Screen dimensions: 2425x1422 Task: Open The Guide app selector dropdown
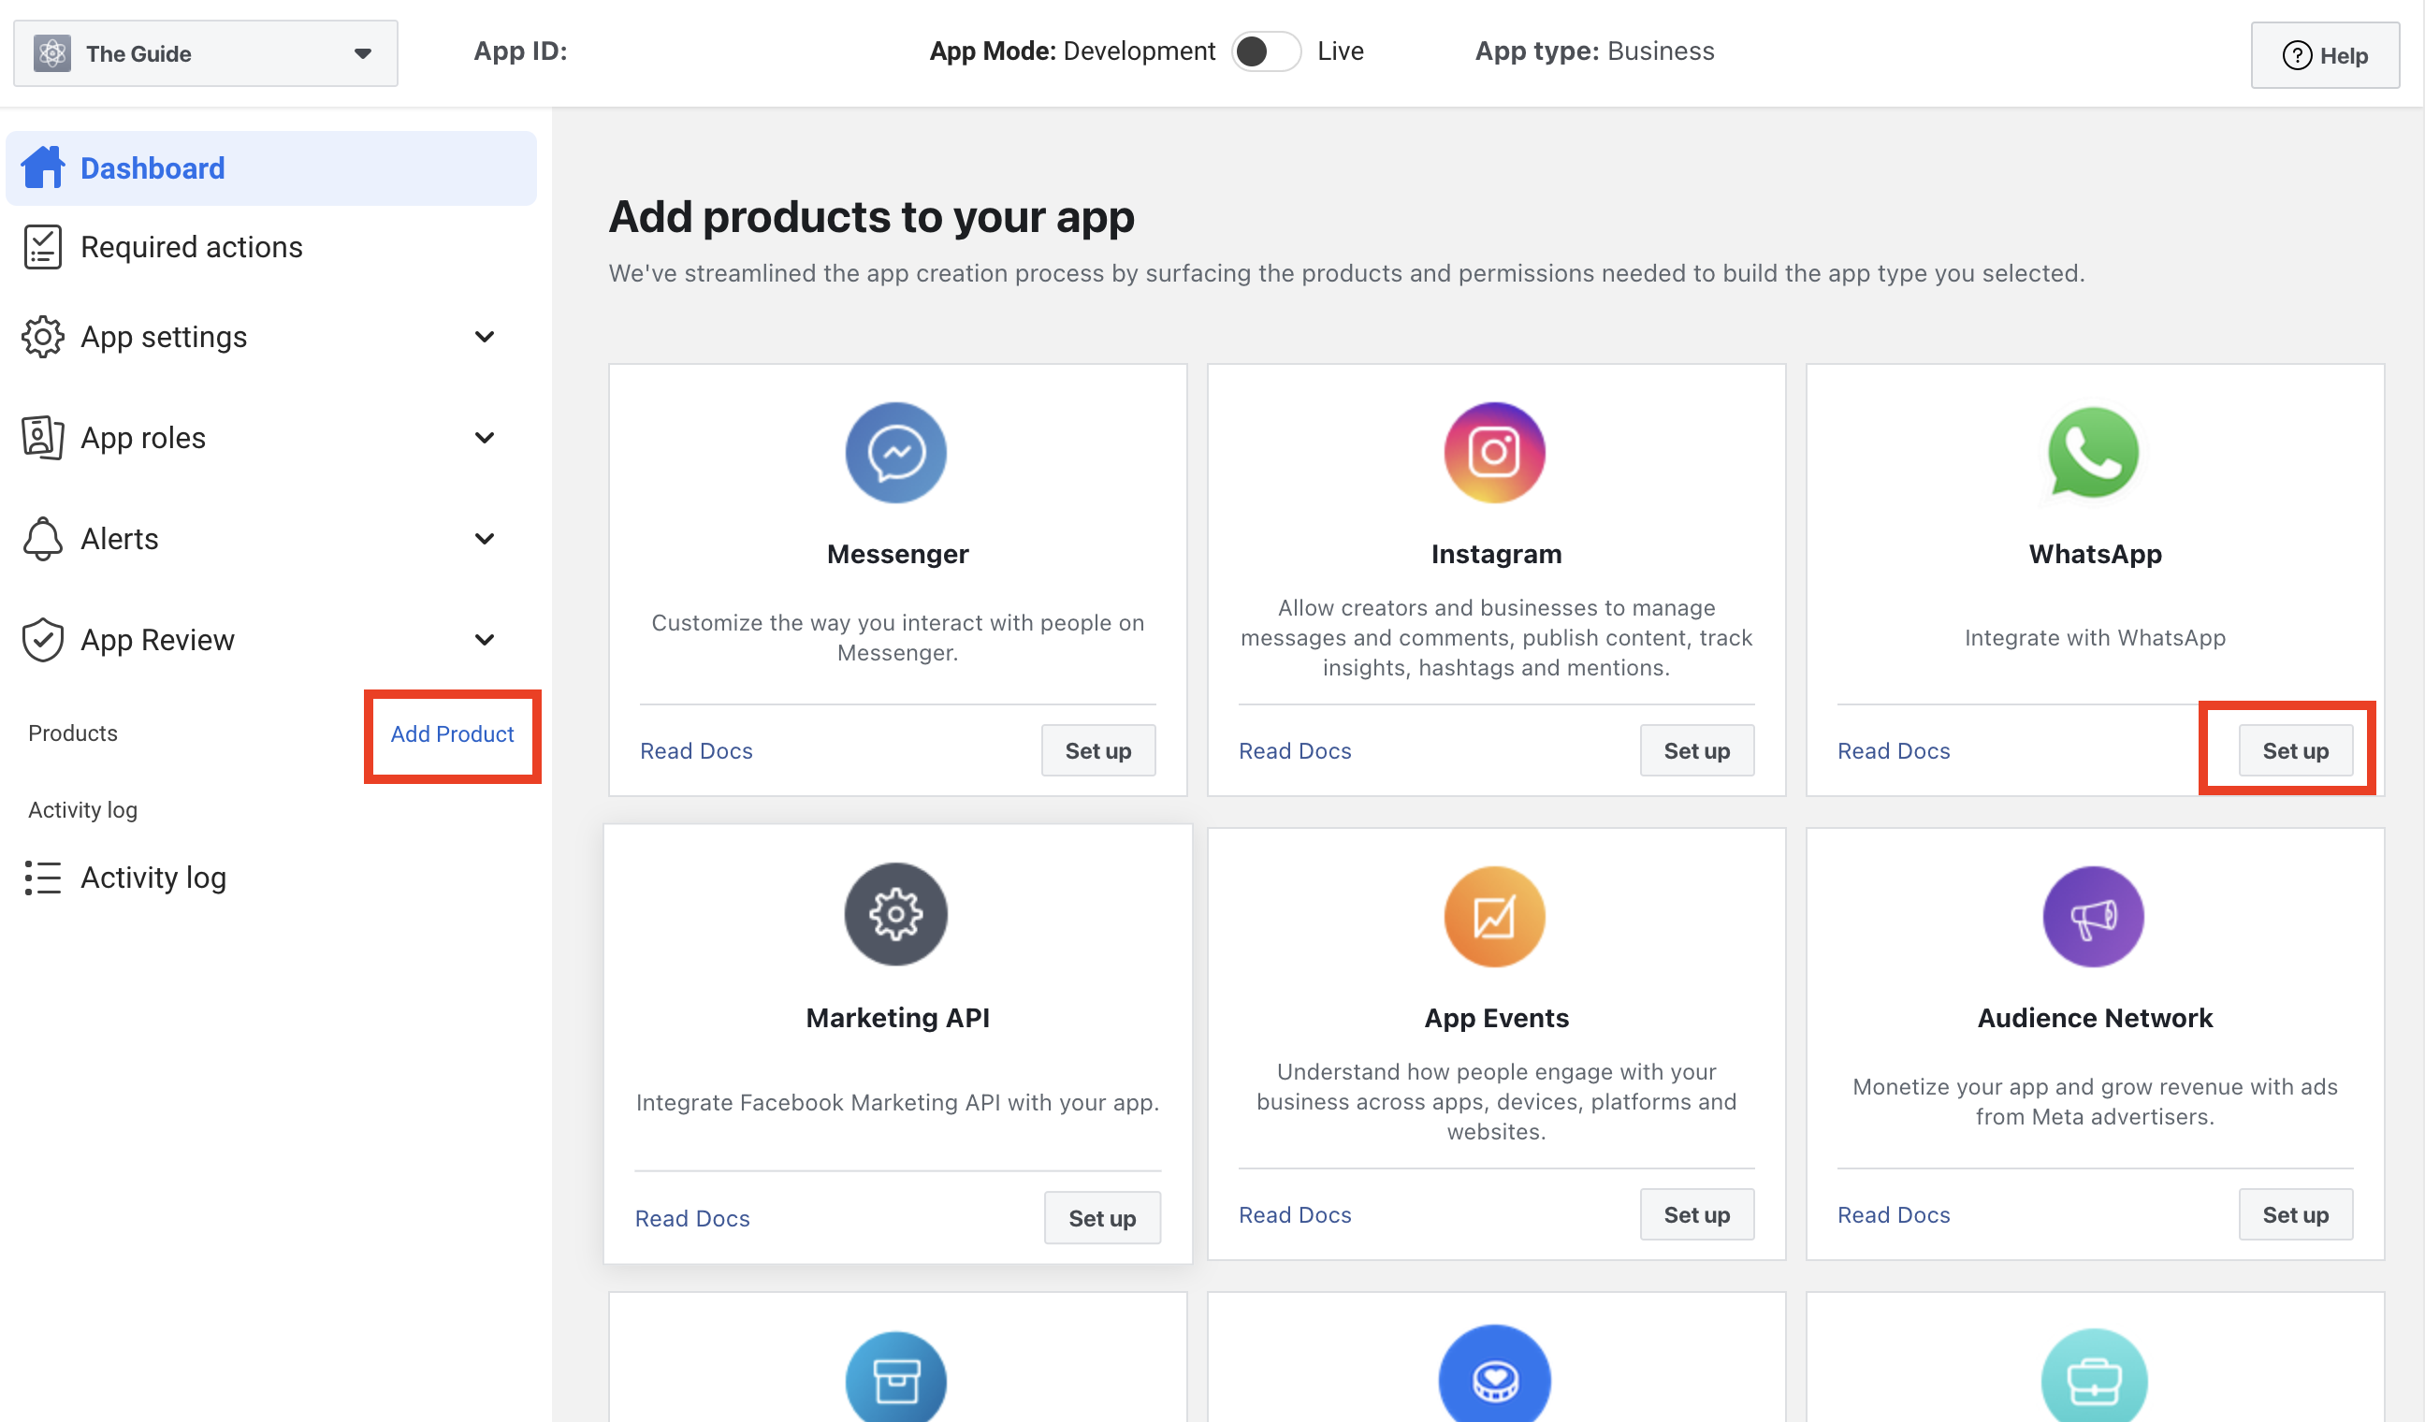(x=205, y=53)
